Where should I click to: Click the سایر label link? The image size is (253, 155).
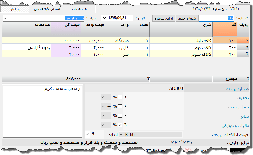click(245, 116)
